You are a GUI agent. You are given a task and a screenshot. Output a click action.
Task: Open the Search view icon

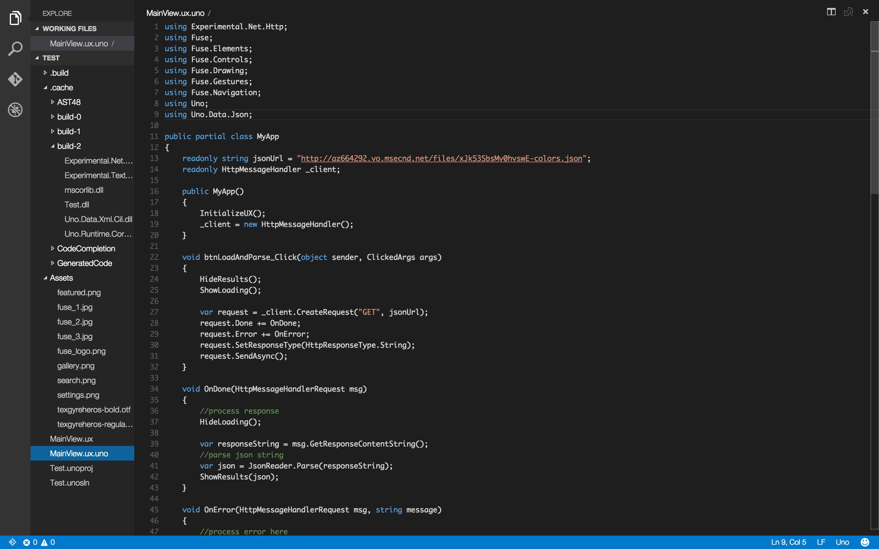point(15,48)
